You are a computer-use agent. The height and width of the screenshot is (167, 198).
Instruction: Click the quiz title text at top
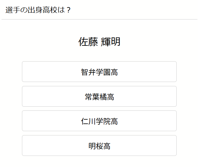[38, 10]
